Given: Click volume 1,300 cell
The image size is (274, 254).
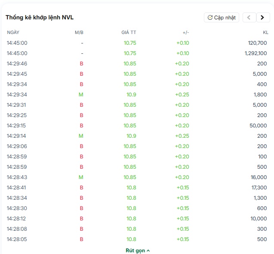Looking at the screenshot, I should (x=260, y=198).
